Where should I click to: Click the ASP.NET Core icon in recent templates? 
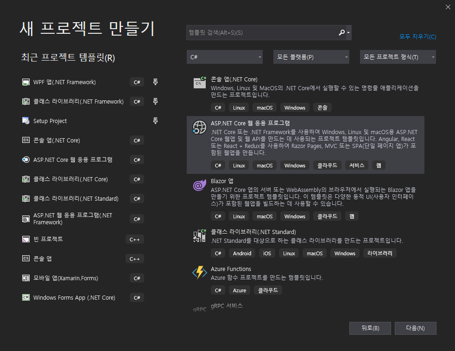coord(26,160)
